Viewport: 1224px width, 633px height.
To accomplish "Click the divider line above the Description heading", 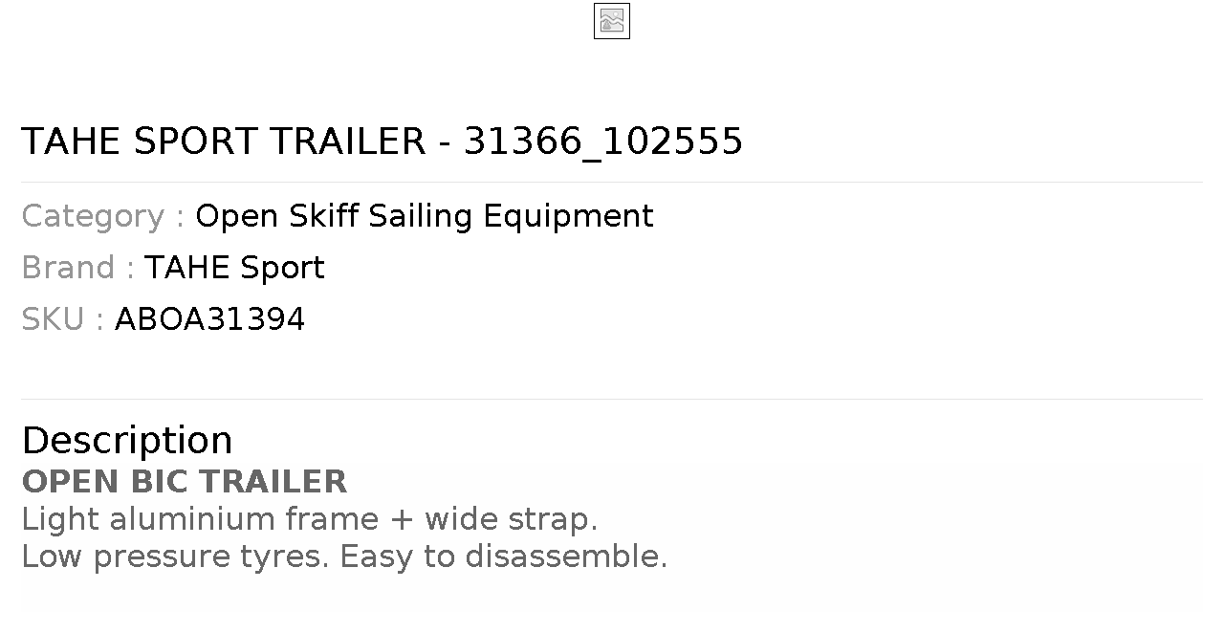I will [612, 399].
